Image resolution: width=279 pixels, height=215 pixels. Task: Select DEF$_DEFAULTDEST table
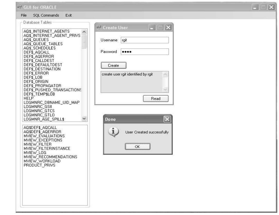[43, 65]
